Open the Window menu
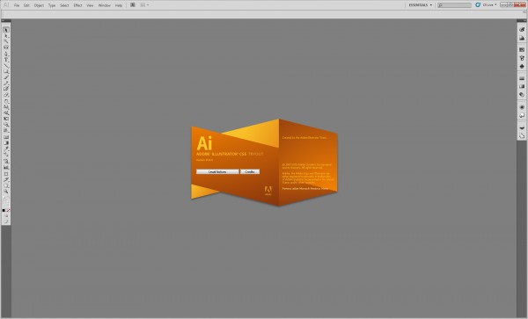This screenshot has width=528, height=319. click(105, 5)
